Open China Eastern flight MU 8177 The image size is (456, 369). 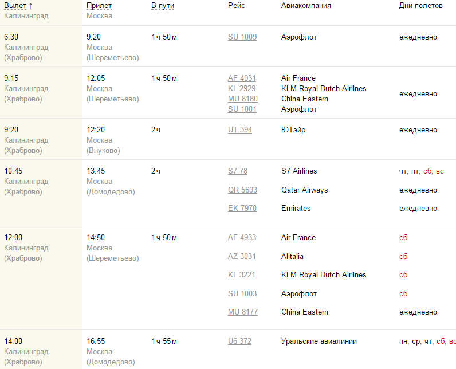(243, 312)
